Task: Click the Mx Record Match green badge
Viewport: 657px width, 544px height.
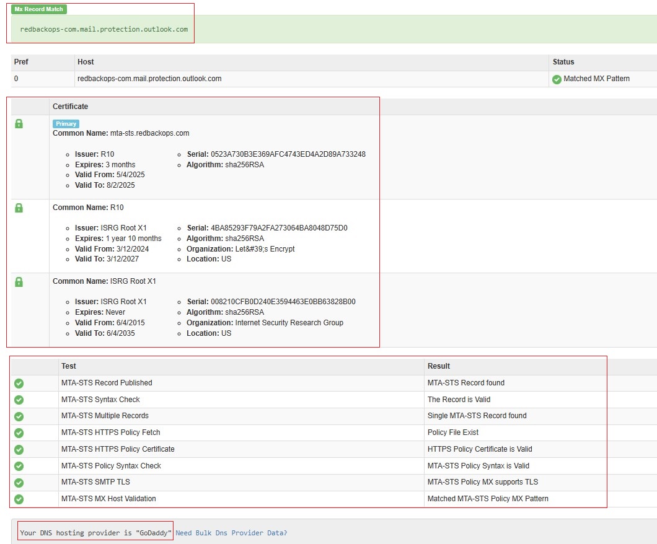Action: point(39,9)
